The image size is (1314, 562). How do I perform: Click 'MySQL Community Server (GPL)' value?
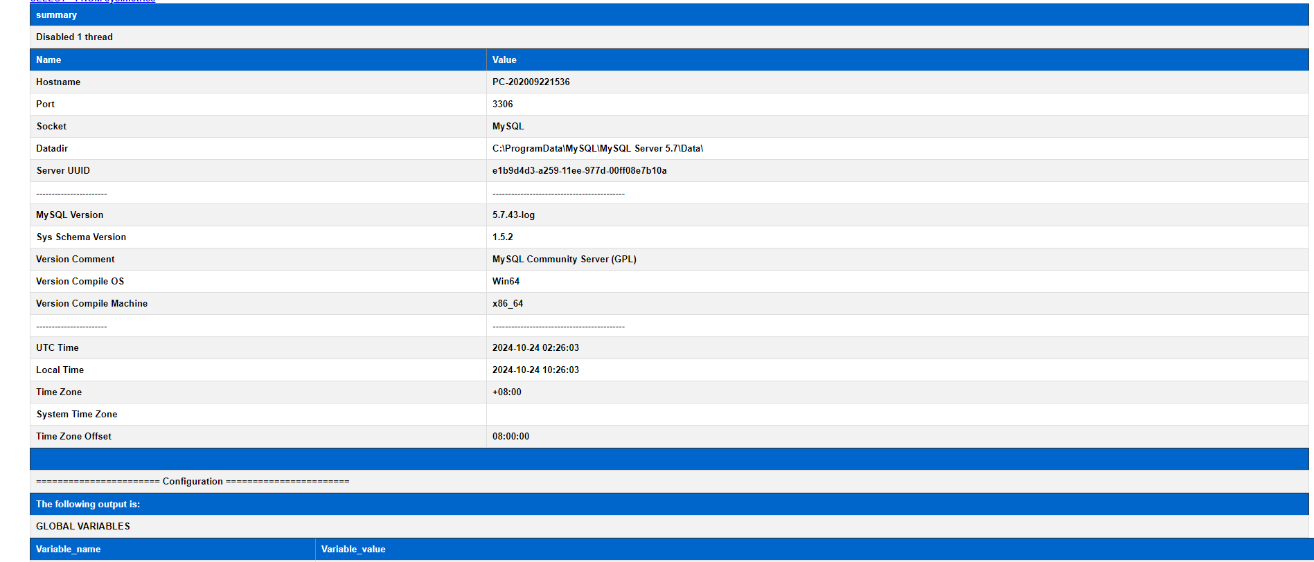[565, 260]
